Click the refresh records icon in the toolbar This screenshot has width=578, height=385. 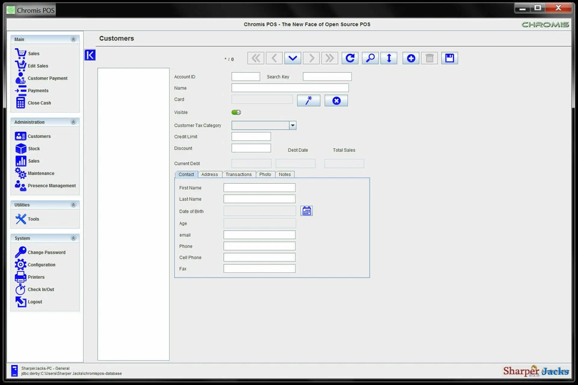[x=350, y=57]
